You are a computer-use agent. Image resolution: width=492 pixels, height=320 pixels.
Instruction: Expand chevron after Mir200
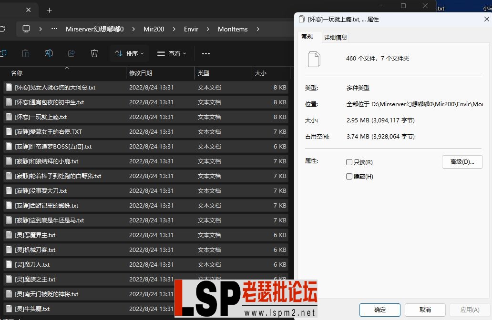click(x=174, y=29)
